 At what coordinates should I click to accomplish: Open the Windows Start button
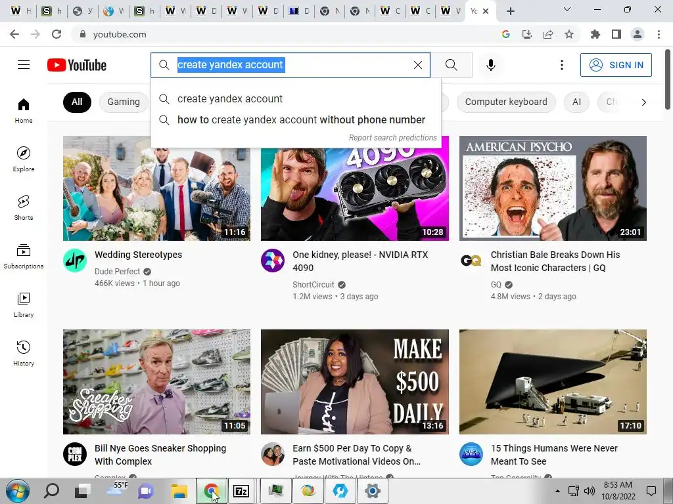17,491
